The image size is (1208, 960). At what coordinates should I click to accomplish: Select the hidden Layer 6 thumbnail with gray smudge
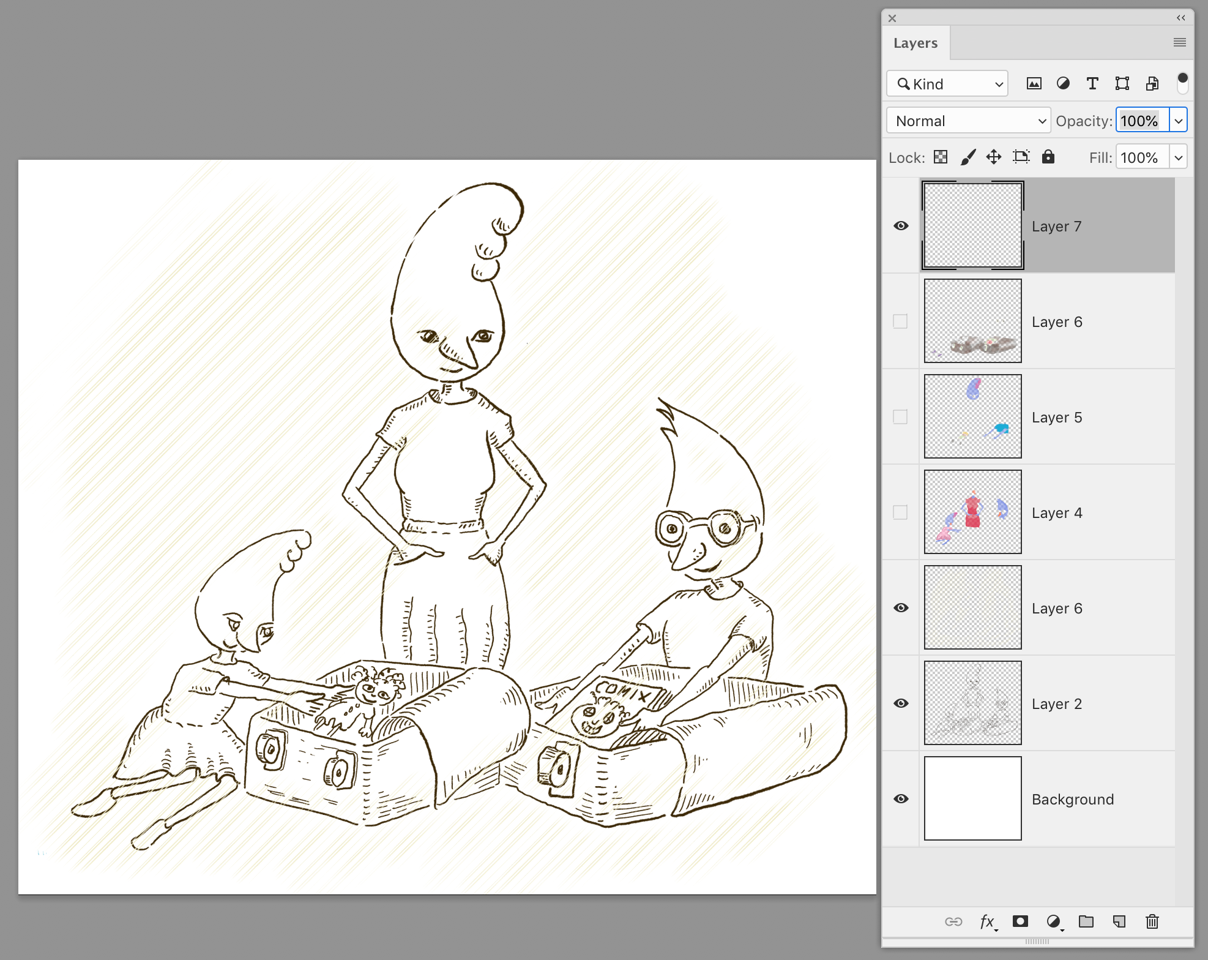pos(973,321)
